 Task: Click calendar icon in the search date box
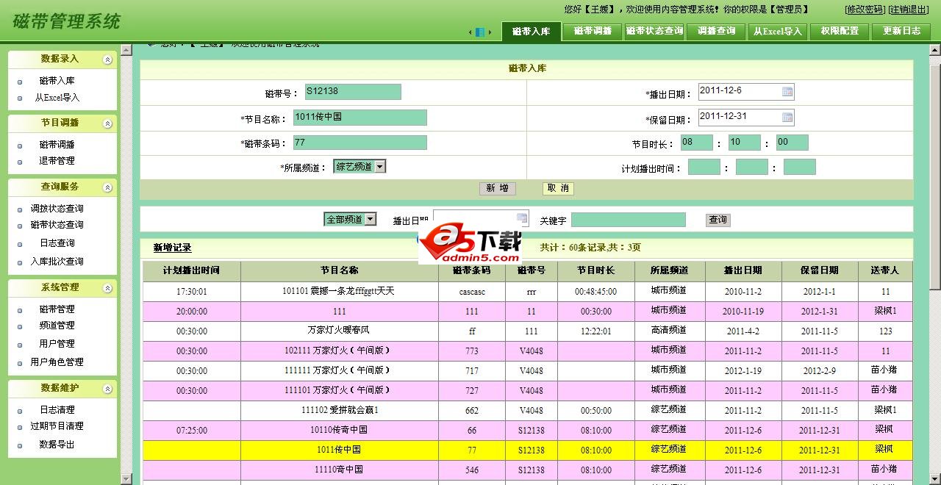(522, 218)
